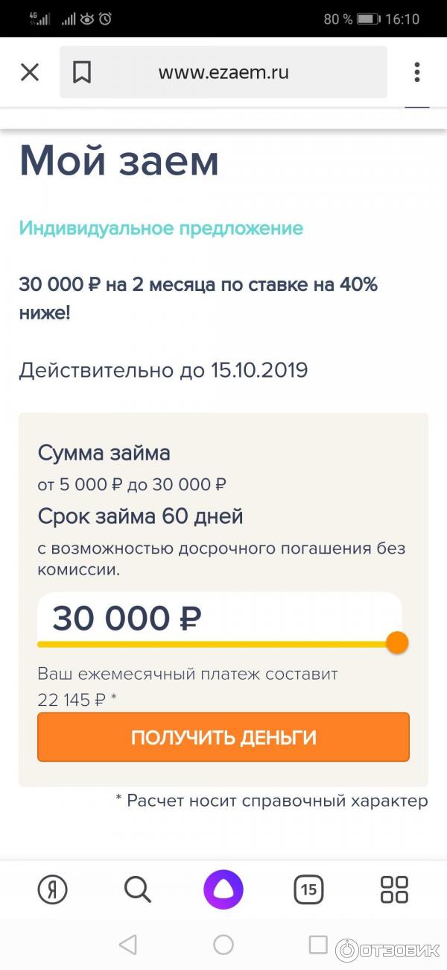This screenshot has height=970, width=447.
Task: Click the orange loan amount slider handle
Action: [397, 642]
